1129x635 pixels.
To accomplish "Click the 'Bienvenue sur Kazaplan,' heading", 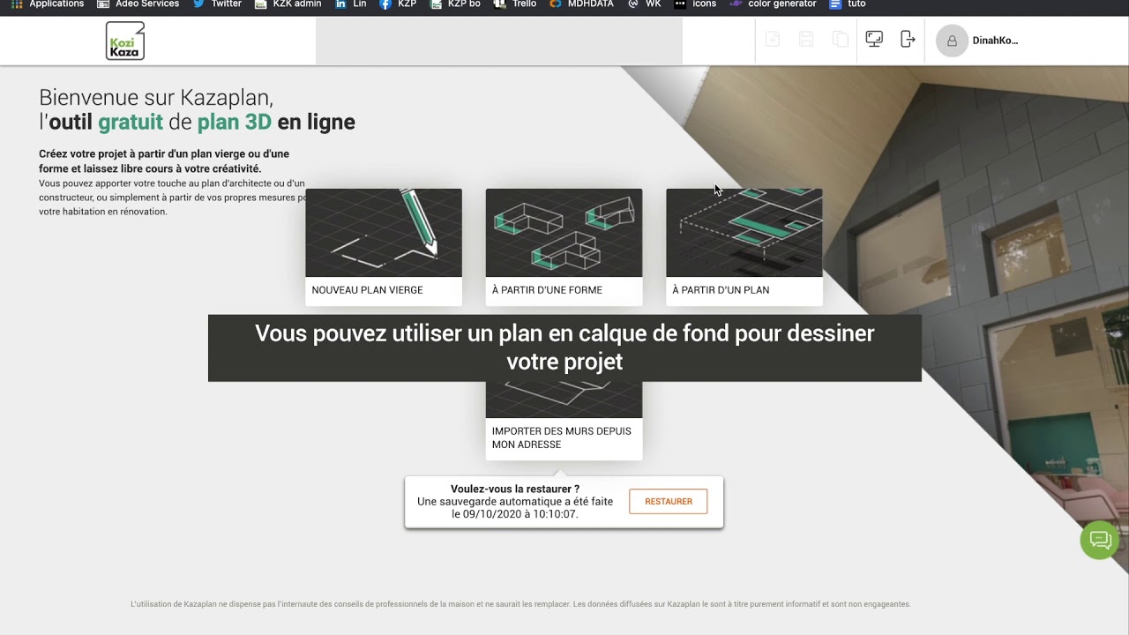I will 156,97.
